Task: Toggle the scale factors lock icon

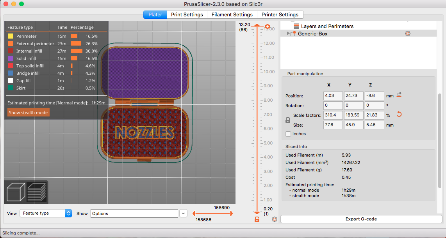Action: point(287,120)
